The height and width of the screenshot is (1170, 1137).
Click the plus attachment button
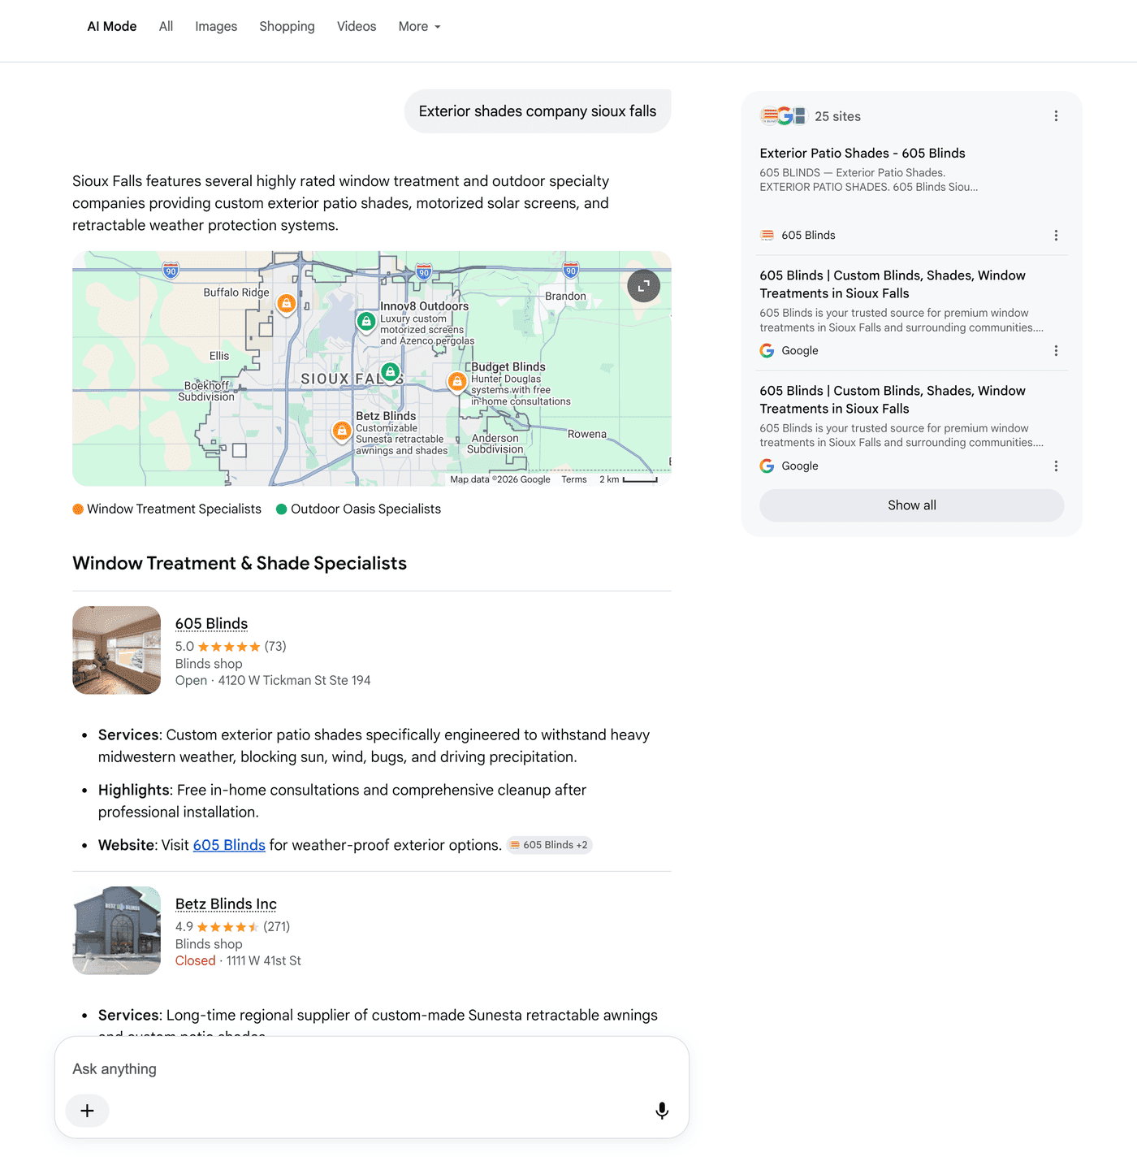[87, 1111]
